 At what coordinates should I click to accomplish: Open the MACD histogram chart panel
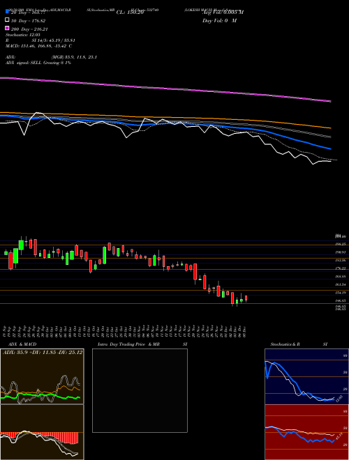[42, 432]
